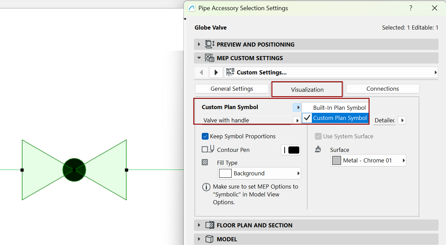The image size is (446, 245).
Task: Open the Metal - Chrome 01 surface dropdown
Action: pyautogui.click(x=368, y=160)
